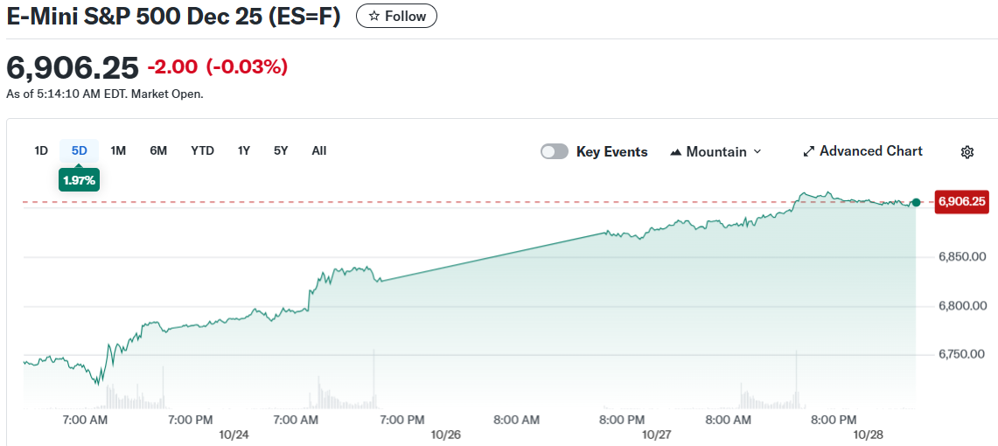Show the YTD chart range
The width and height of the screenshot is (998, 446).
point(202,150)
